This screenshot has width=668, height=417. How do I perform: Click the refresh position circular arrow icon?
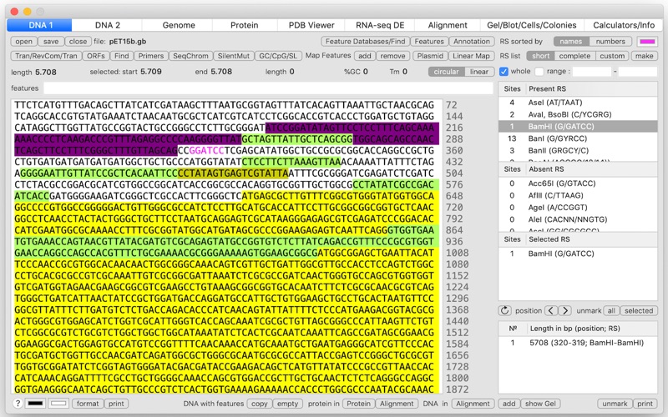tap(505, 310)
